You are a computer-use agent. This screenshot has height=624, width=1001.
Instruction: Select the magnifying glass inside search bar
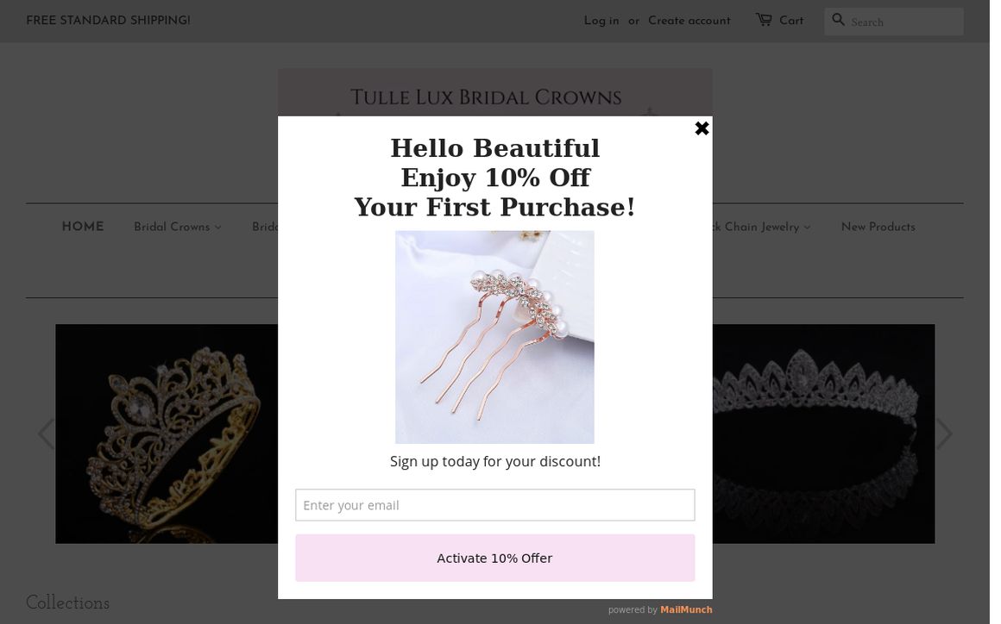[x=838, y=20]
